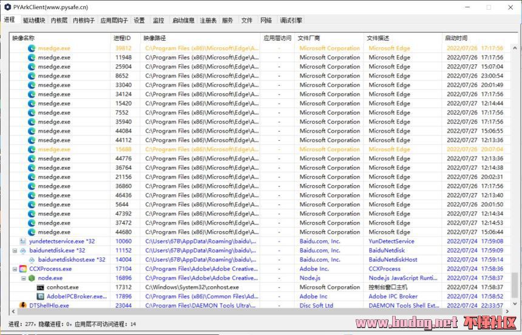Click the Node.js vendor cell
This screenshot has height=335, width=522.
(310, 278)
